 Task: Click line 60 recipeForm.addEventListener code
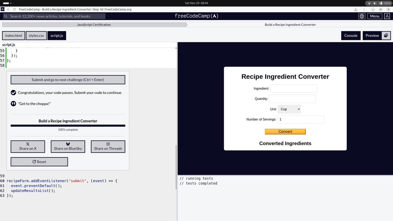coord(62,181)
